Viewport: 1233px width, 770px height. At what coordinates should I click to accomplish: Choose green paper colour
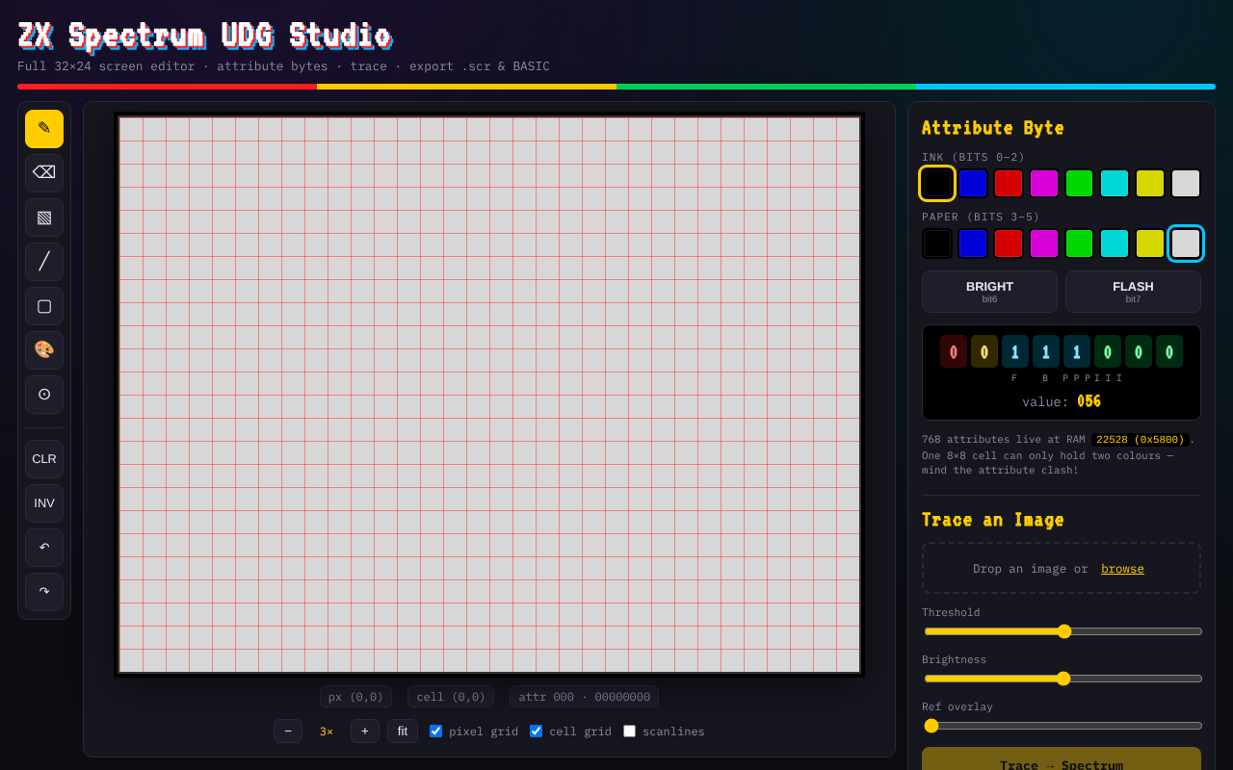[1079, 244]
